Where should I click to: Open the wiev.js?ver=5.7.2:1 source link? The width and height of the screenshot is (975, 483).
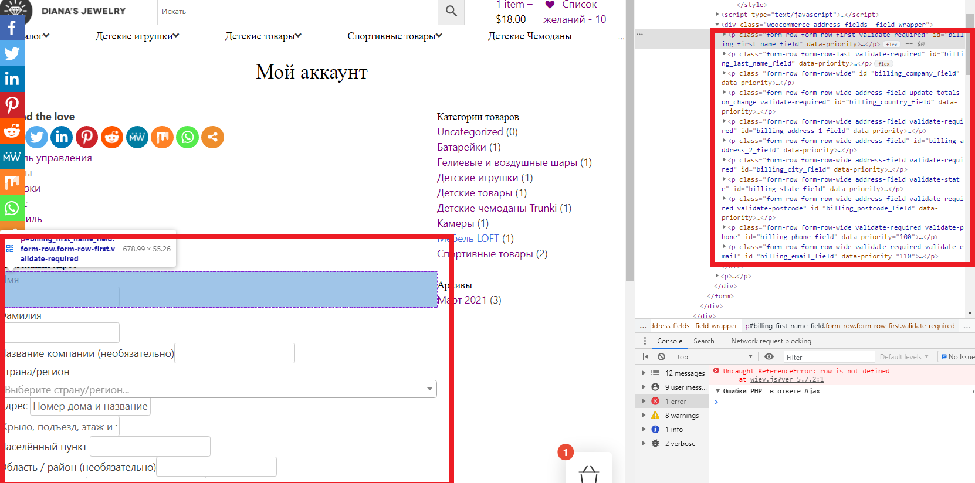(787, 379)
